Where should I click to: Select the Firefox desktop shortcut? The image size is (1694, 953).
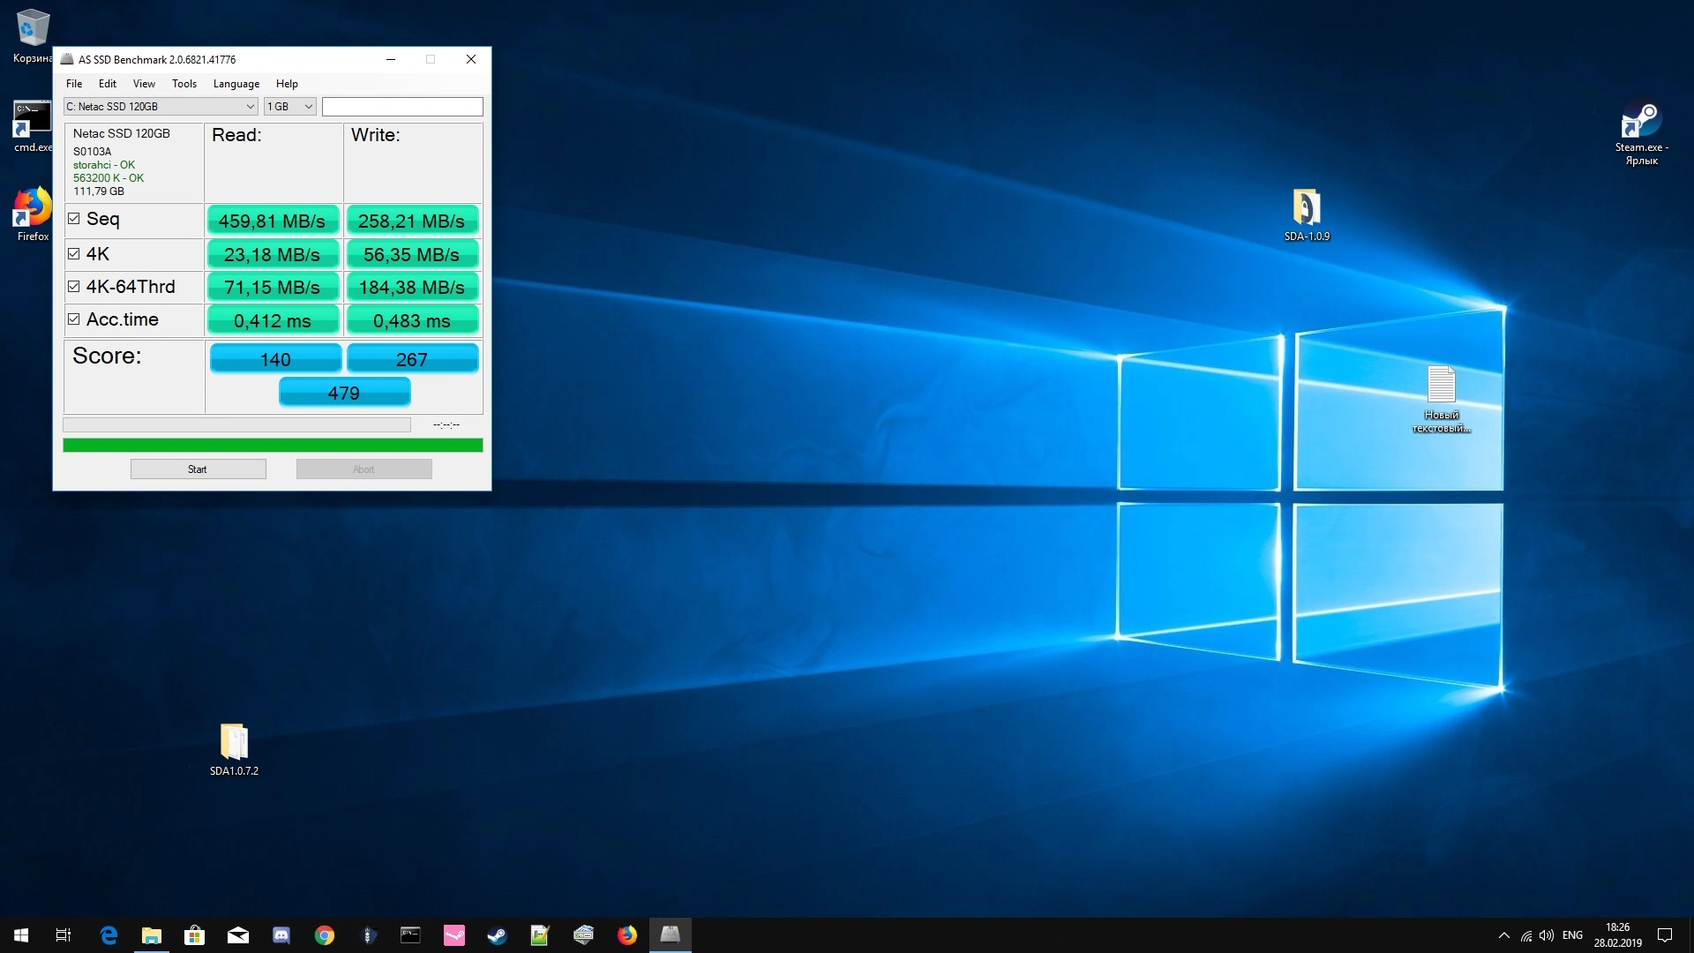point(32,214)
